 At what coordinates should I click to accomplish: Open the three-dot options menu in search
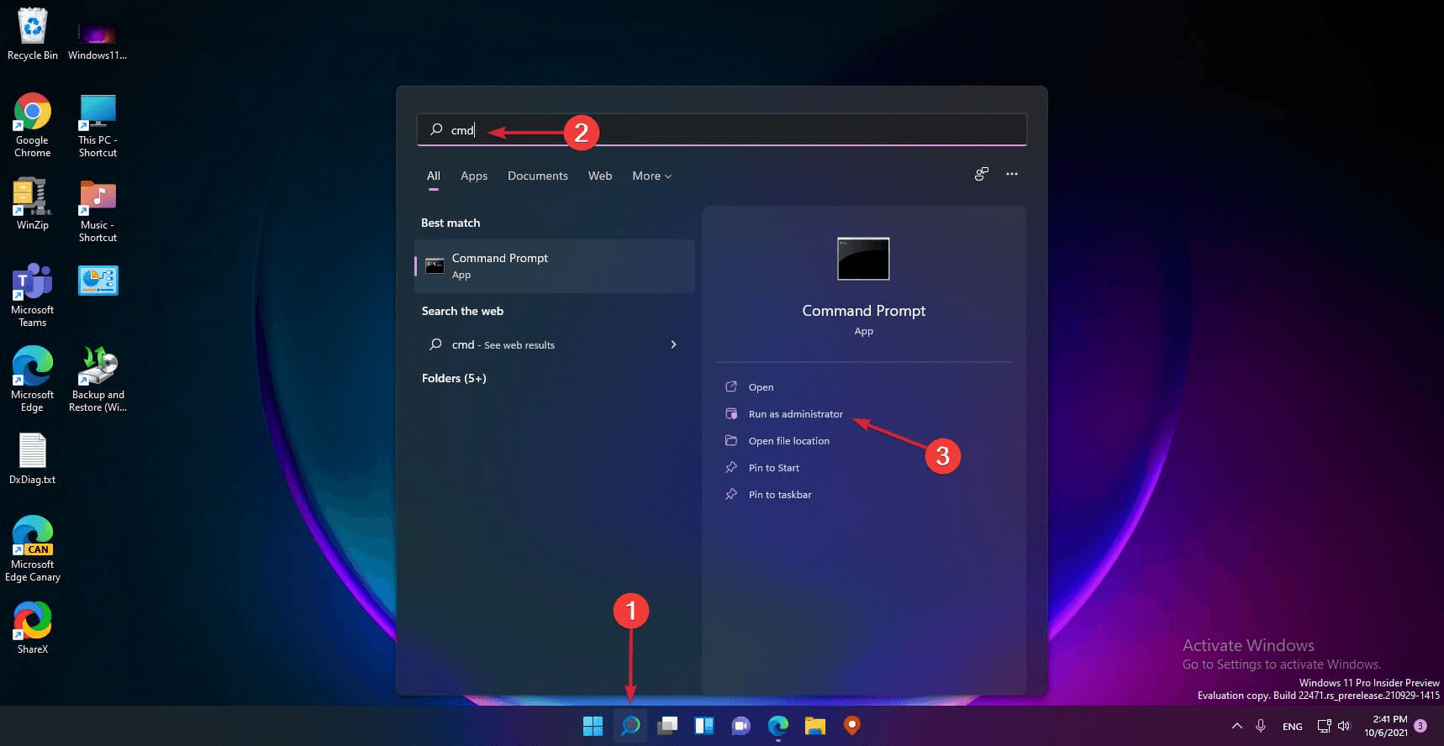tap(1012, 174)
